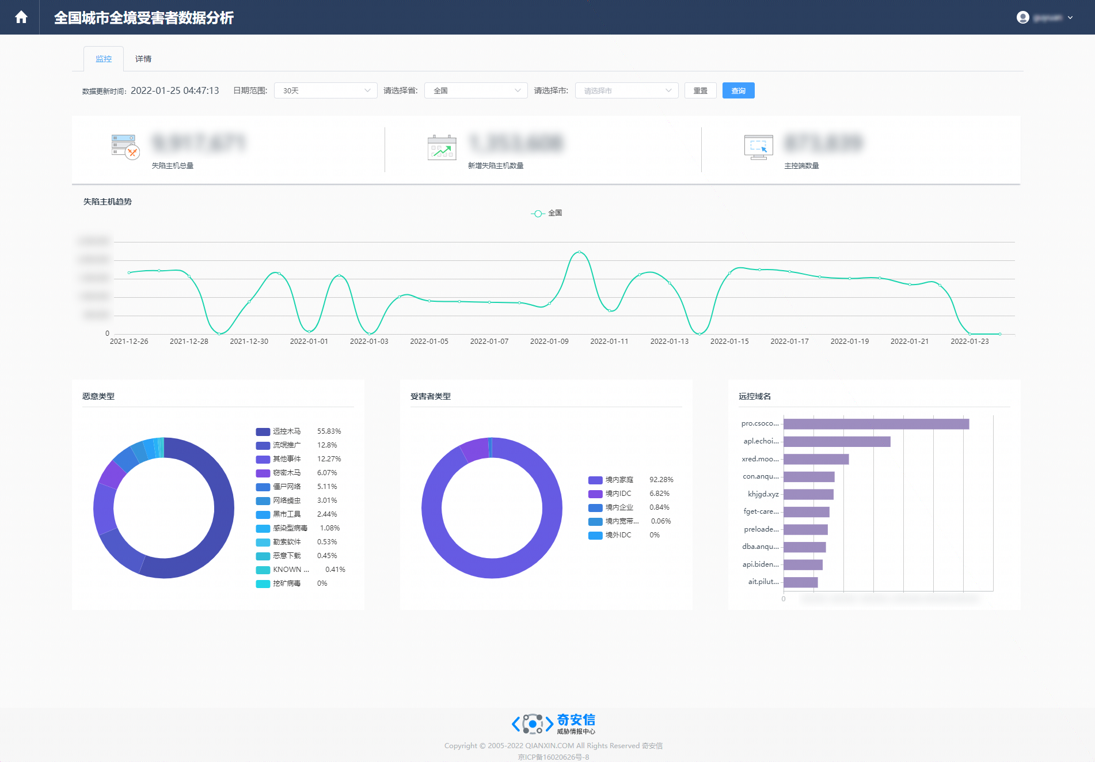The height and width of the screenshot is (762, 1095).
Task: Click the khjgd.xyz domain bar
Action: point(808,494)
